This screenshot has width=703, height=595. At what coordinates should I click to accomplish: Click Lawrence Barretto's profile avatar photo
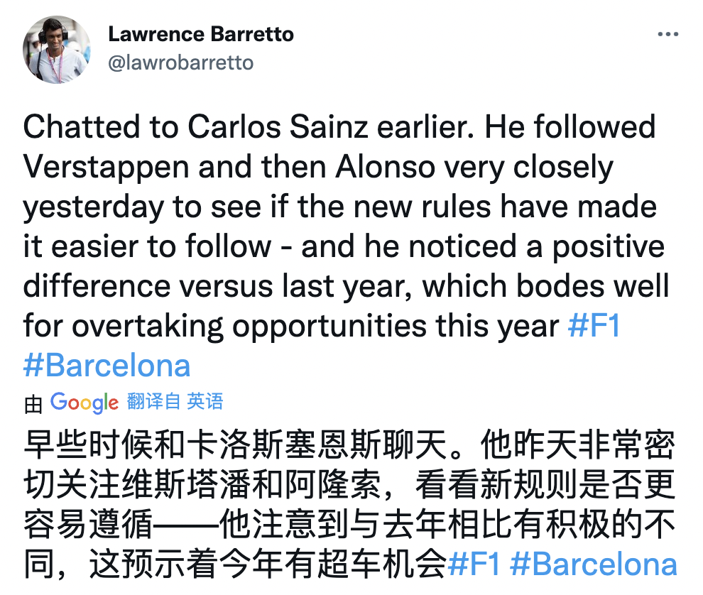tap(57, 49)
